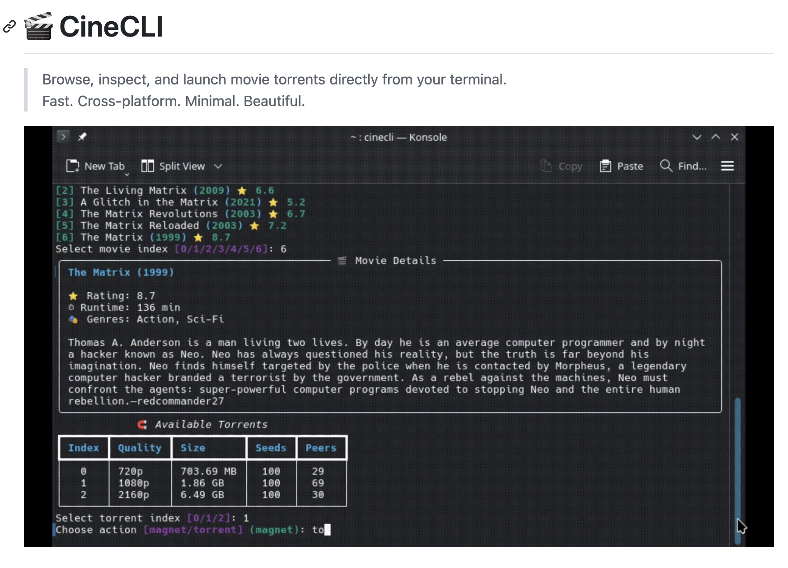Image resolution: width=788 pixels, height=568 pixels.
Task: Click the "Fast. Cross-platform. Minimal. Beautiful." line
Action: coord(174,101)
